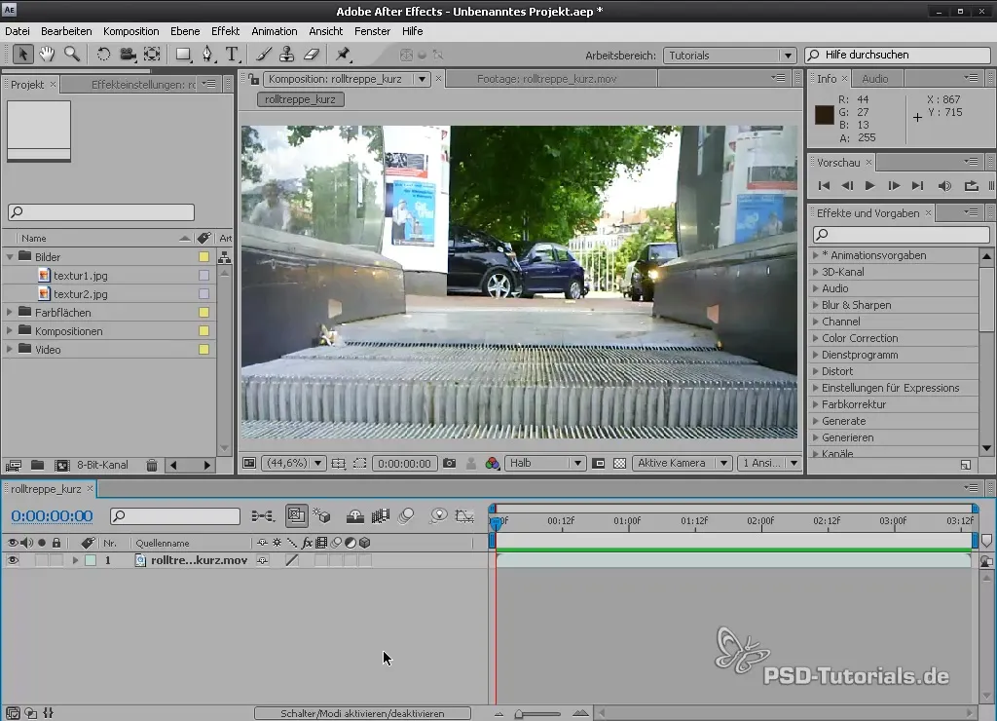Click the current time 0:00:00:00 in timeline
The height and width of the screenshot is (721, 997).
(x=53, y=516)
